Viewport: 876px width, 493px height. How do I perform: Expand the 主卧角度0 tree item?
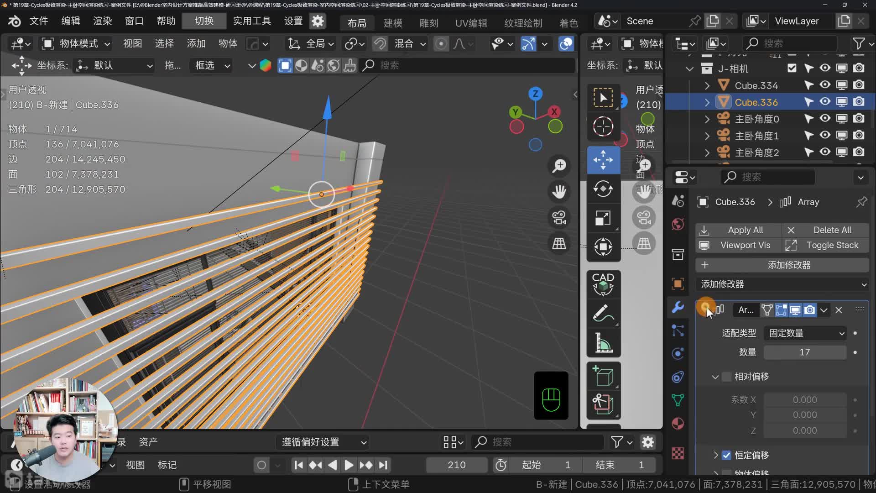click(x=707, y=119)
